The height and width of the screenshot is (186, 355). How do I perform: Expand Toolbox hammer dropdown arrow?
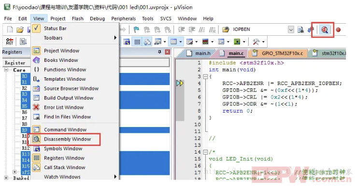coord(263,42)
